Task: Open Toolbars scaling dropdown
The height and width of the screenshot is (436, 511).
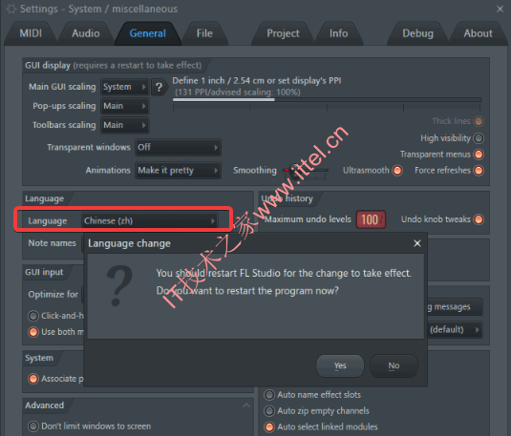Action: (124, 125)
